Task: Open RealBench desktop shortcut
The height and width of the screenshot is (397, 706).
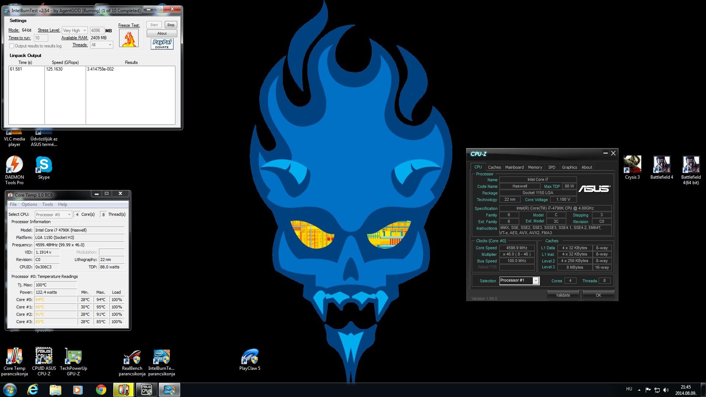Action: coord(132,357)
